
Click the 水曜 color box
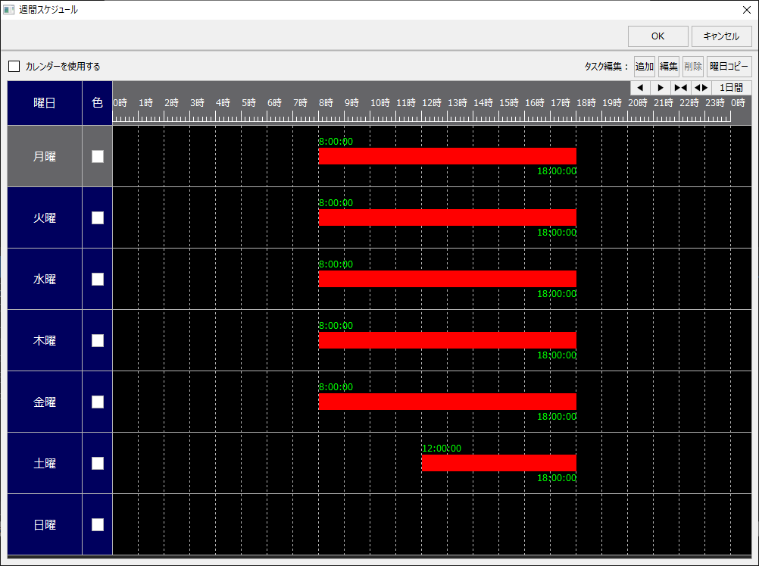(98, 279)
